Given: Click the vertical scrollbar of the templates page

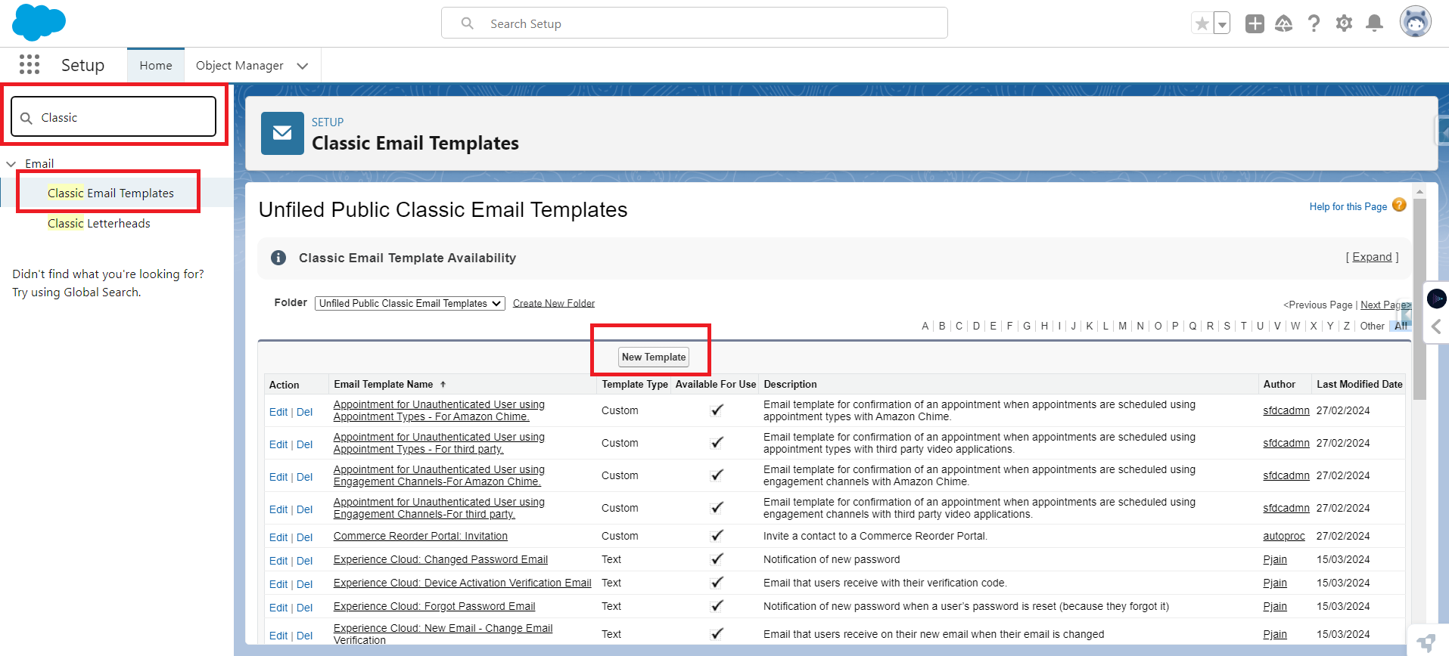Looking at the screenshot, I should point(1419,299).
